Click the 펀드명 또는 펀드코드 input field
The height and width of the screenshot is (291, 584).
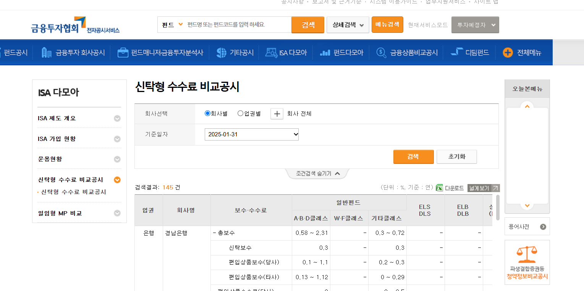[238, 25]
